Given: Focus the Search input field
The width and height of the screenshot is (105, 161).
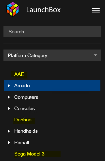Looking at the screenshot, I should 52,32.
